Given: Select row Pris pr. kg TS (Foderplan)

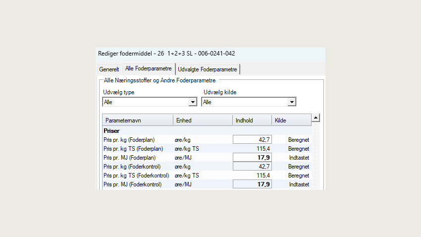Looking at the screenshot, I should [207, 149].
